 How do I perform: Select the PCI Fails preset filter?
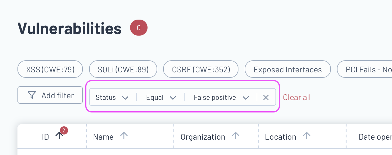click(365, 69)
